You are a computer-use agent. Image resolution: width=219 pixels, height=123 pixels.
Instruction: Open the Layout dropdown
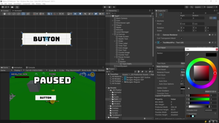[x=212, y=7]
